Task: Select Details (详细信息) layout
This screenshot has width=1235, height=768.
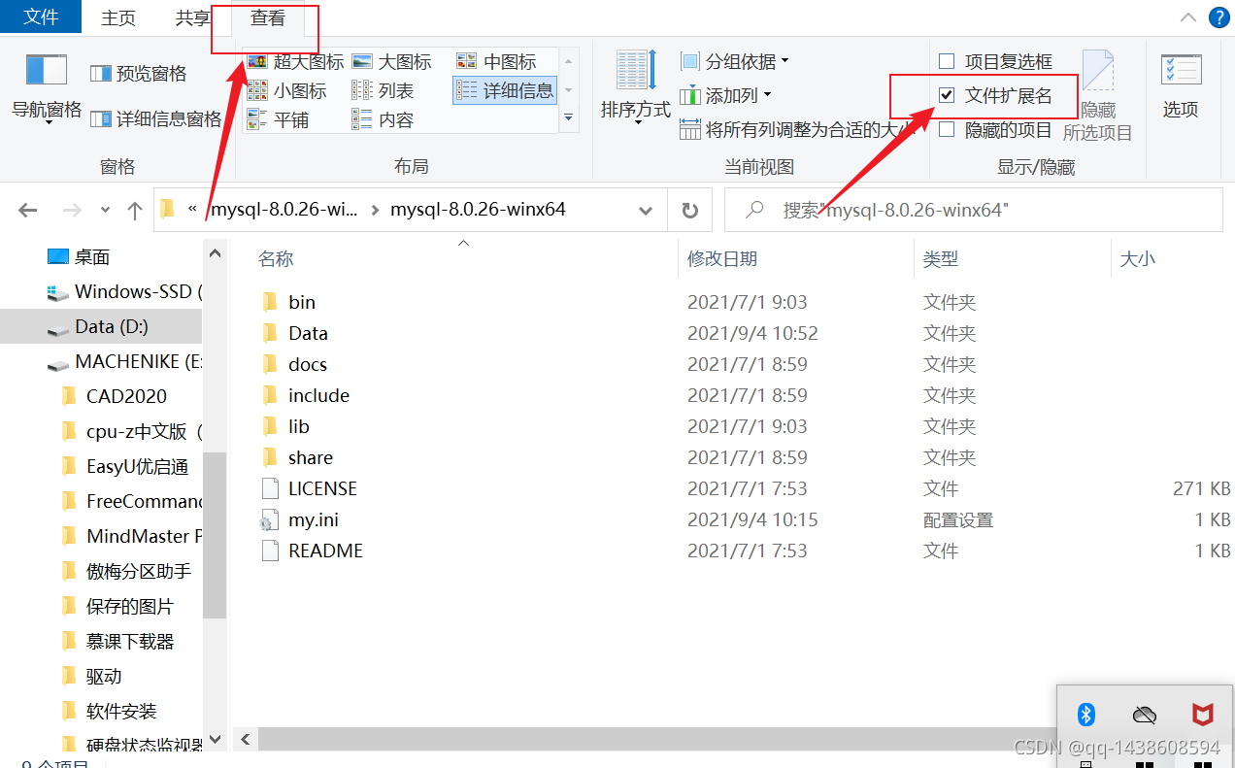Action: coord(505,90)
